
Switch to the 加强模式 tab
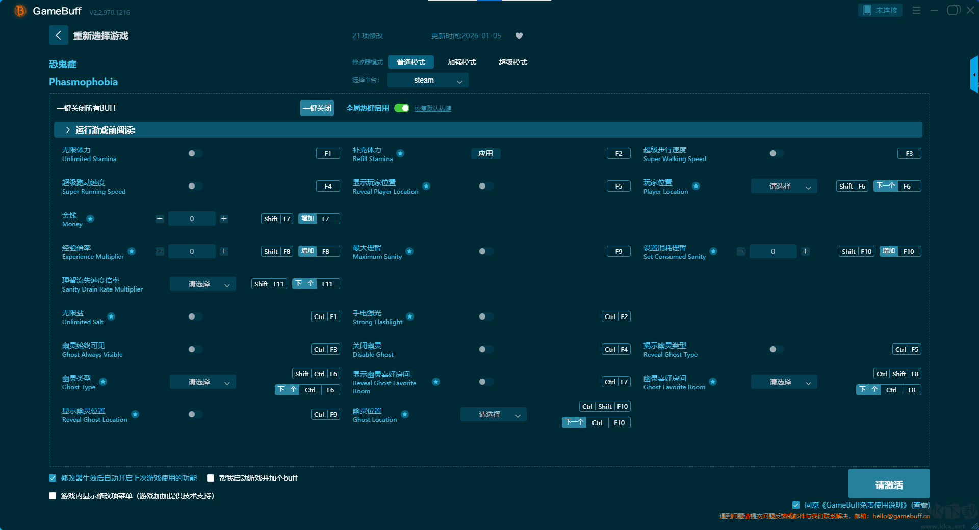click(x=461, y=62)
